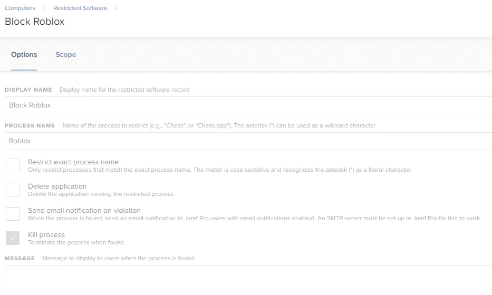Screen dimensions: 492x295
Task: Click the Process Name input field
Action: [x=248, y=141]
